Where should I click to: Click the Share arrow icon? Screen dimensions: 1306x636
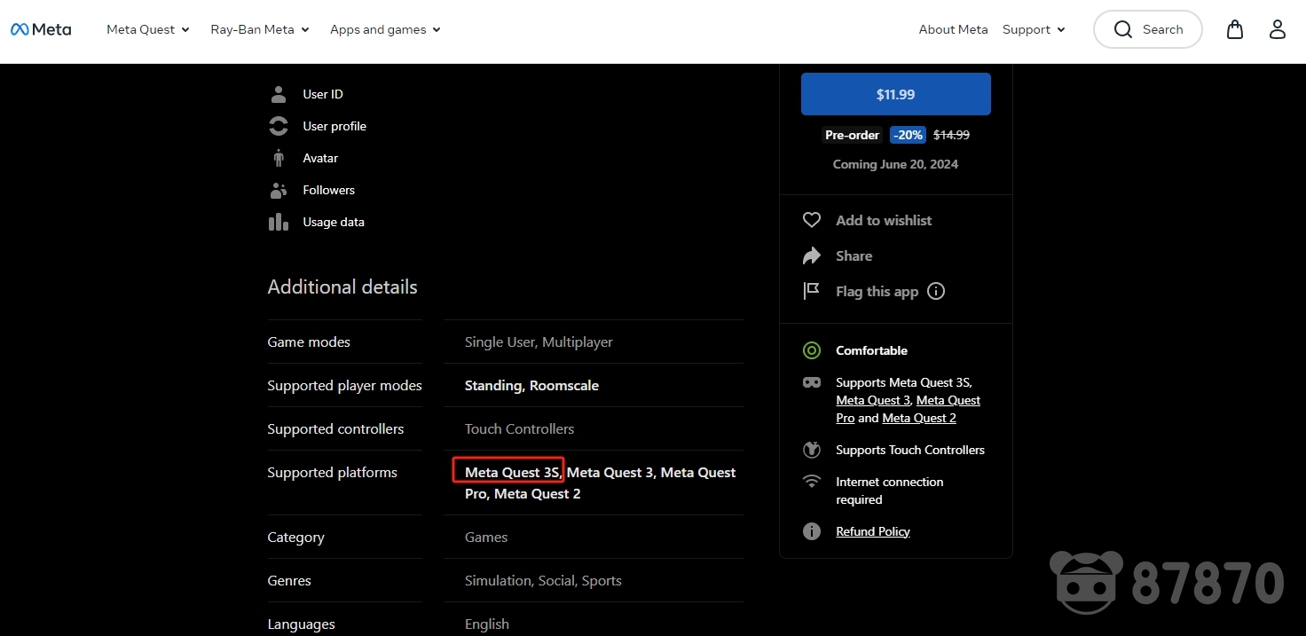pyautogui.click(x=811, y=255)
